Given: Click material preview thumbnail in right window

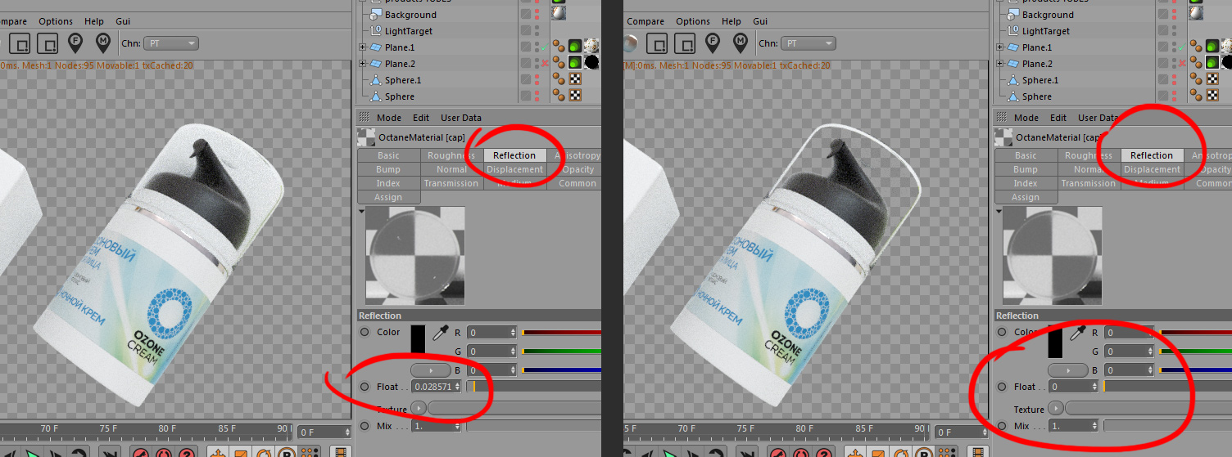Looking at the screenshot, I should (1053, 256).
